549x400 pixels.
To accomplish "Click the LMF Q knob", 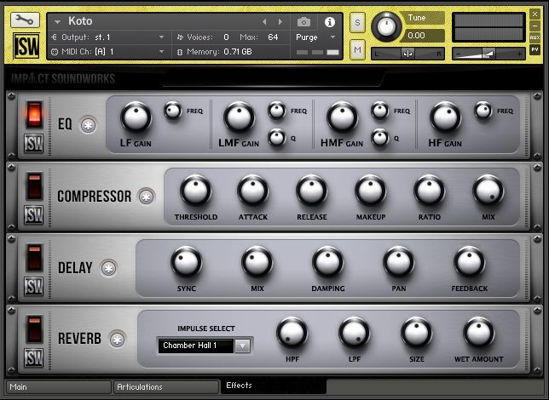I will [276, 138].
